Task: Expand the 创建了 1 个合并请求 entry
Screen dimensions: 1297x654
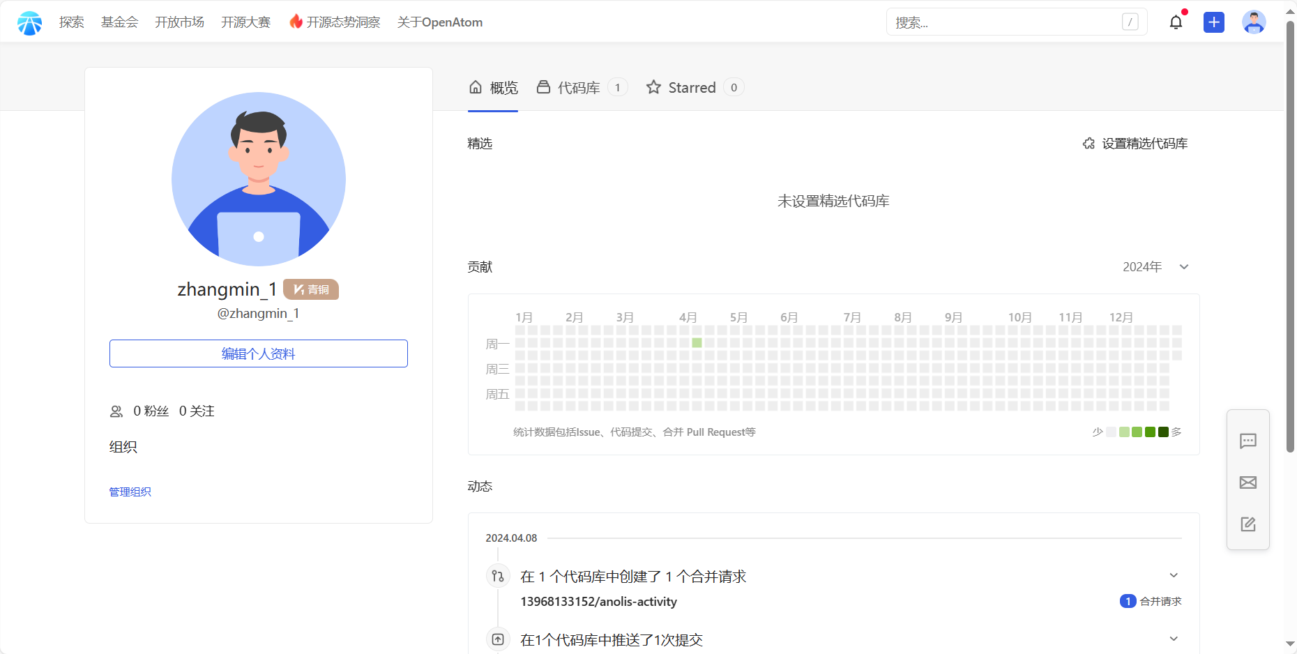Action: (x=1174, y=575)
